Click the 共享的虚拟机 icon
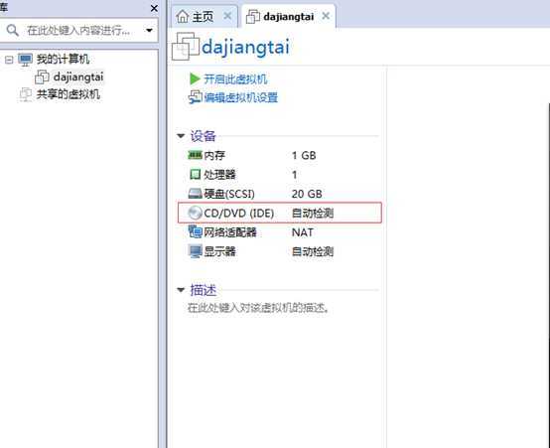 pyautogui.click(x=25, y=94)
